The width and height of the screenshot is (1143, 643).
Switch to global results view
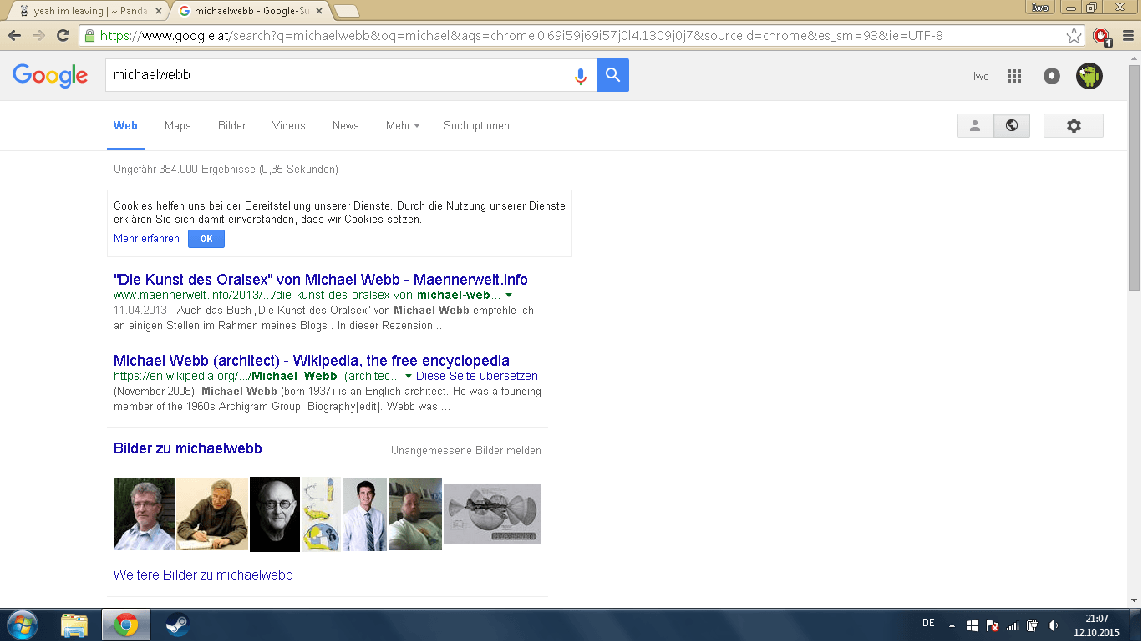(x=1012, y=126)
